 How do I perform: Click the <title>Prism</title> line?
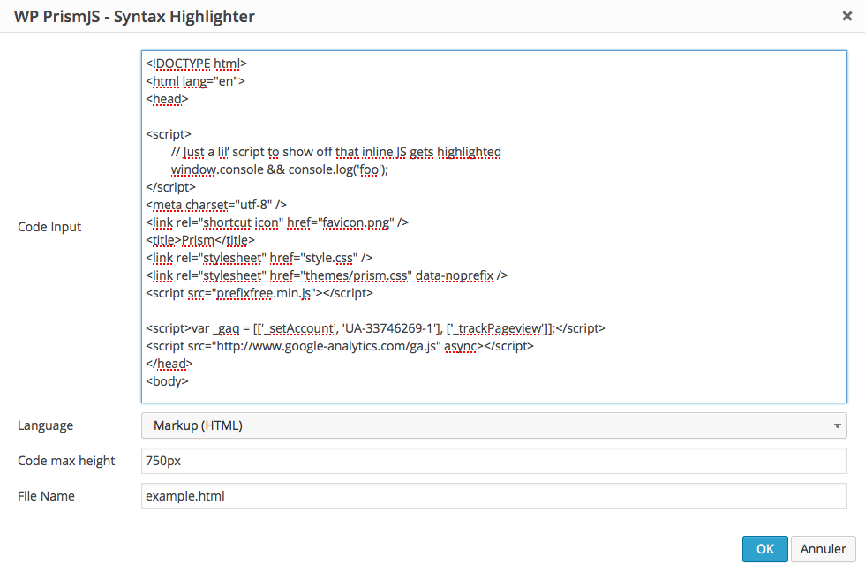click(x=200, y=240)
